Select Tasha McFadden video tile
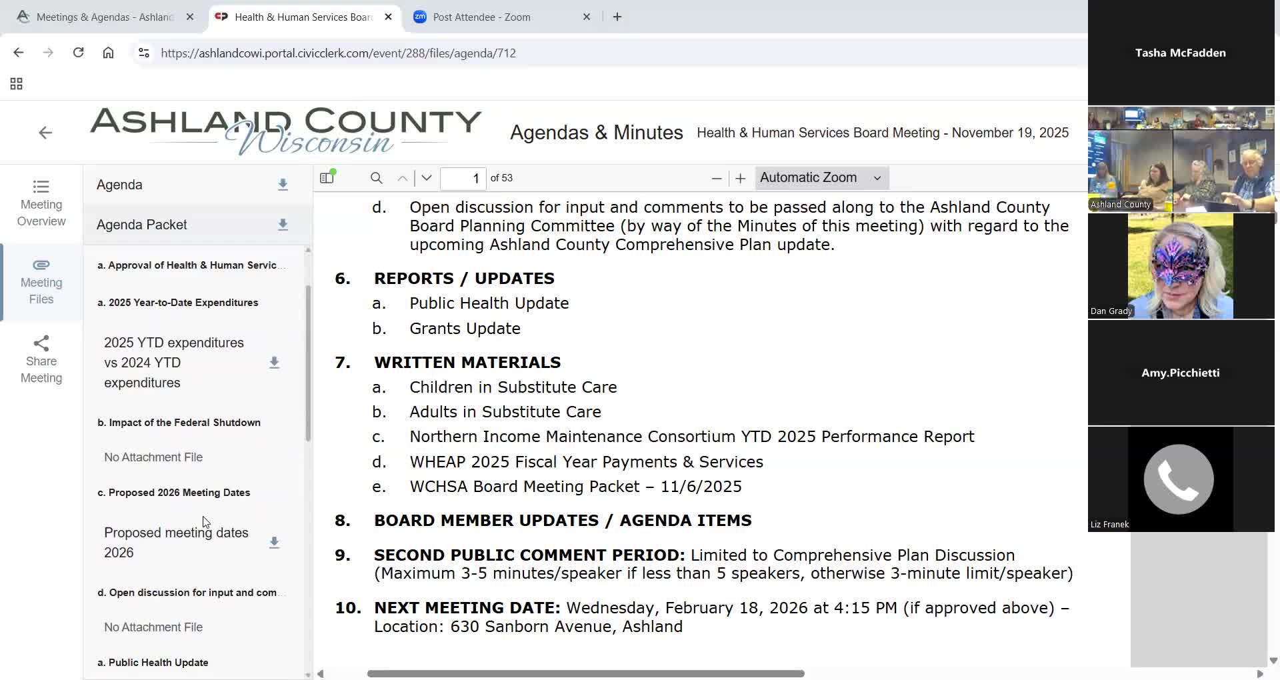This screenshot has height=680, width=1280. click(x=1181, y=53)
